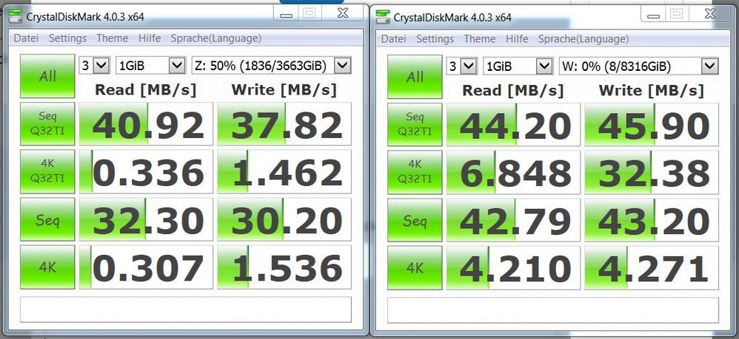Expand test count dropdown in left window

click(95, 66)
